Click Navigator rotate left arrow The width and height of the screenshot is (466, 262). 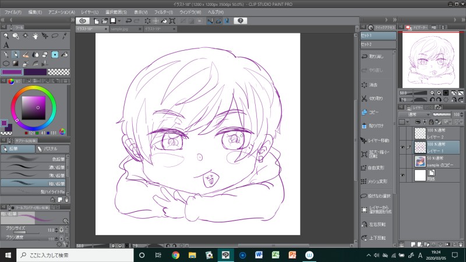432,100
